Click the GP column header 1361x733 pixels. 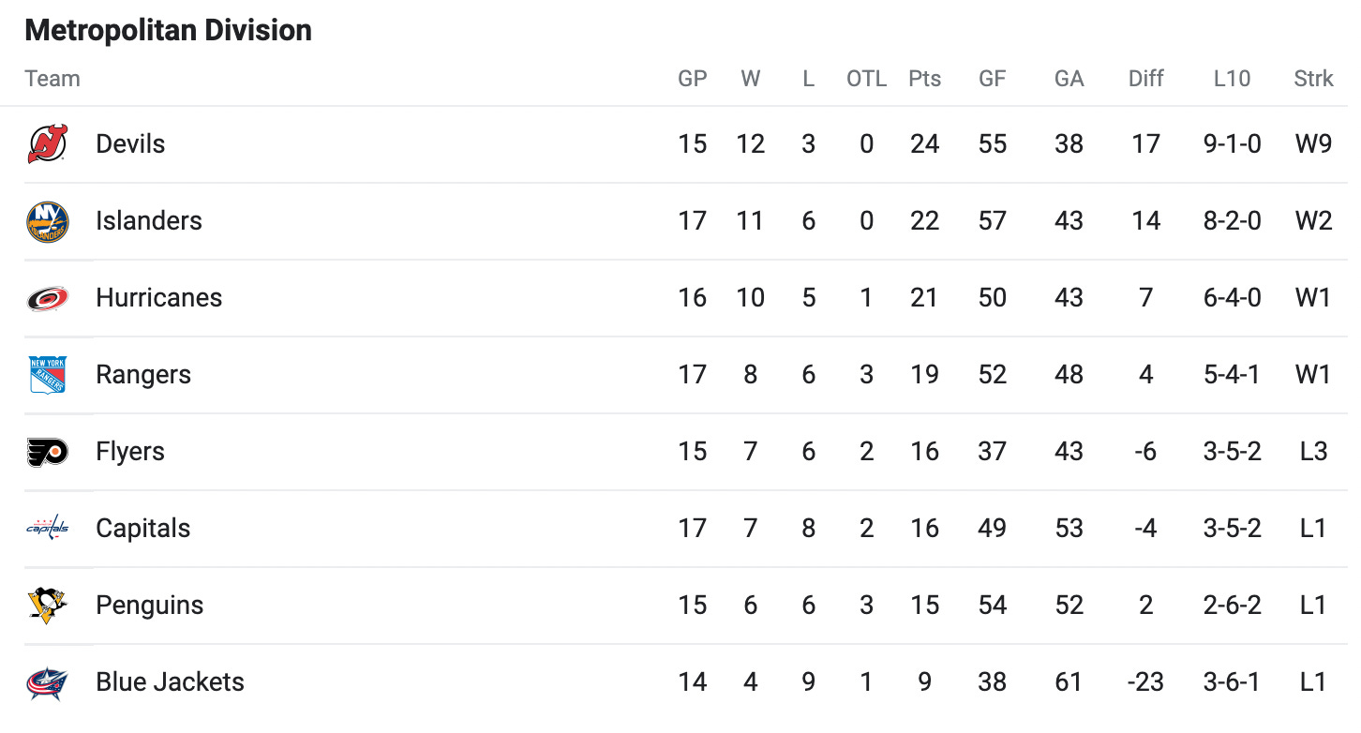[x=693, y=79]
